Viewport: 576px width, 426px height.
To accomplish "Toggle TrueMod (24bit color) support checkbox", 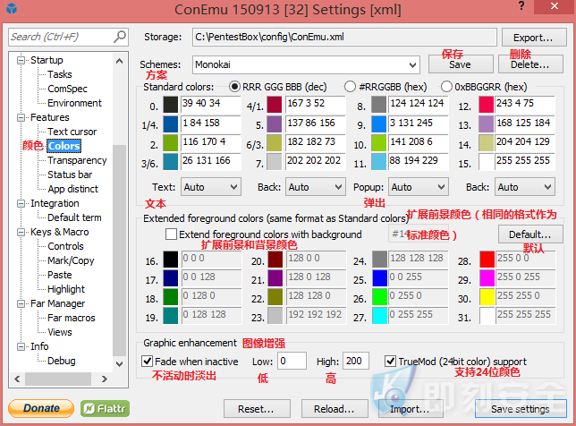I will (x=390, y=362).
